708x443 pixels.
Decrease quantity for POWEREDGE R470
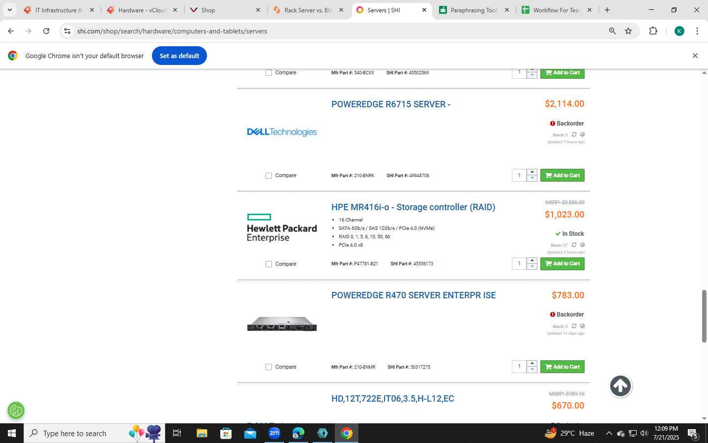point(532,369)
